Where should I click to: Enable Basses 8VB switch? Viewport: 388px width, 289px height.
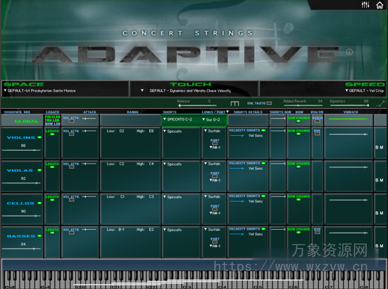tap(317, 232)
